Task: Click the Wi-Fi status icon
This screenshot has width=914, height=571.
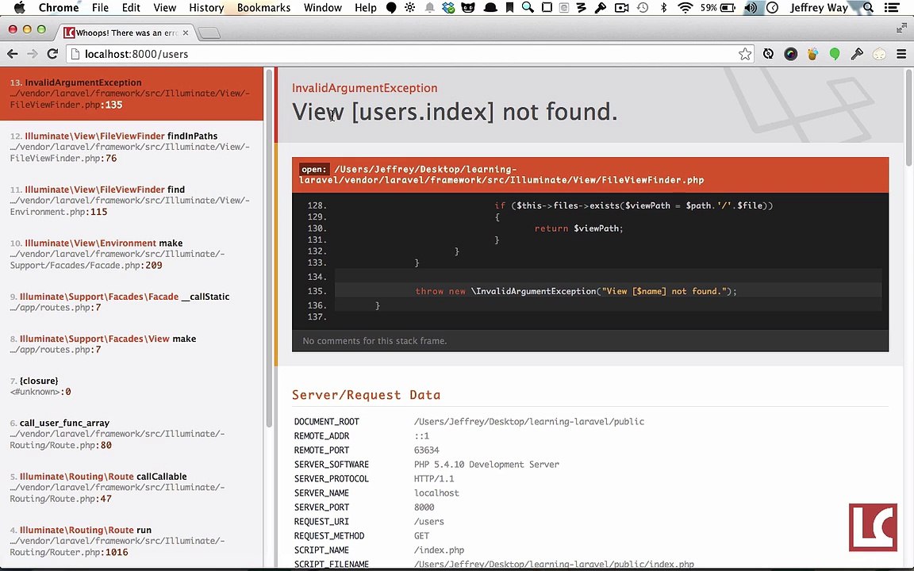Action: [685, 8]
